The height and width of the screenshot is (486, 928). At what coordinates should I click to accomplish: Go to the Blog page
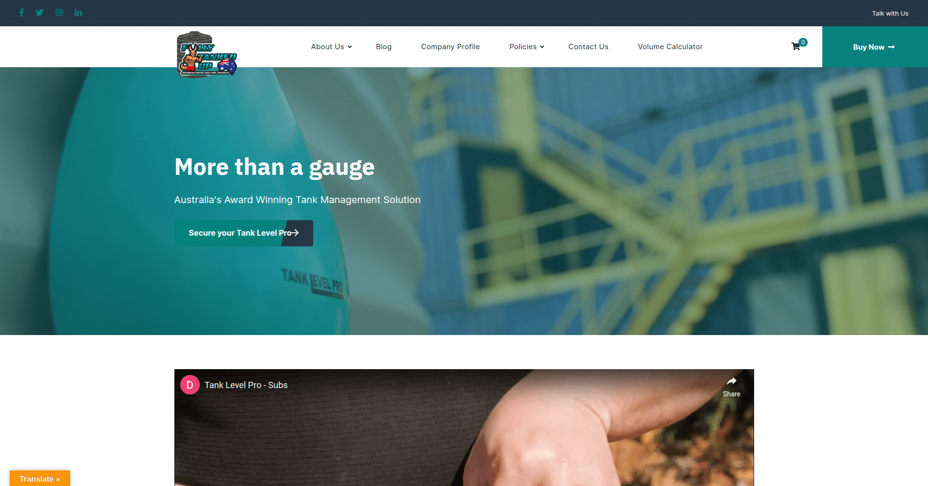[384, 47]
